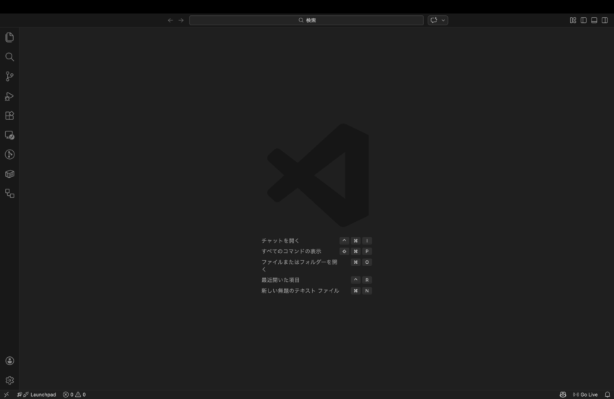Image resolution: width=614 pixels, height=399 pixels.
Task: Open the Run and Debug view
Action: click(x=9, y=96)
